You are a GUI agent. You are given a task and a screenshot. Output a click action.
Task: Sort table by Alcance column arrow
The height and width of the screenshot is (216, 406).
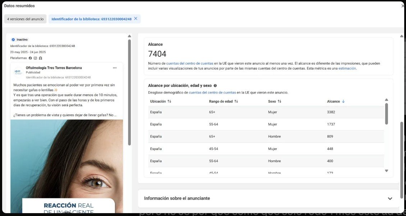[x=343, y=102]
